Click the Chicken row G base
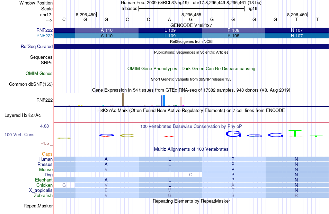This screenshot has height=214, width=329. pos(64,185)
